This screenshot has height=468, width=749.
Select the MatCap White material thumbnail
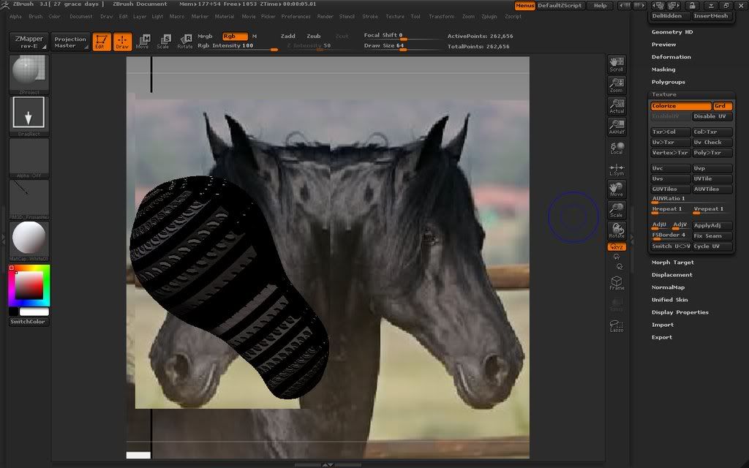pos(29,238)
